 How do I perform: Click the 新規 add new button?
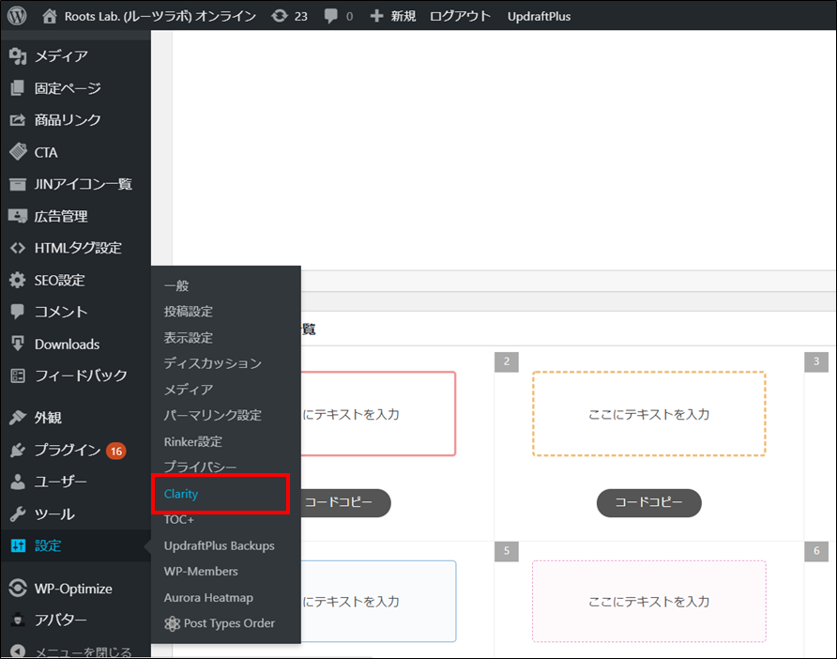pyautogui.click(x=393, y=16)
